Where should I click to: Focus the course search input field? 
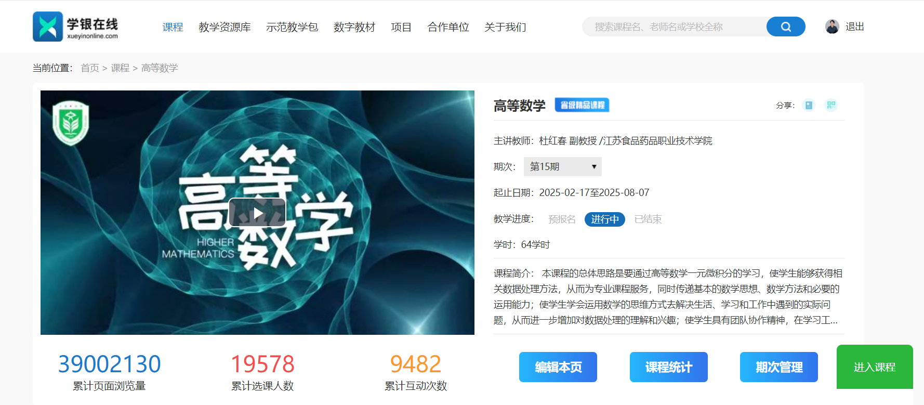tap(675, 27)
